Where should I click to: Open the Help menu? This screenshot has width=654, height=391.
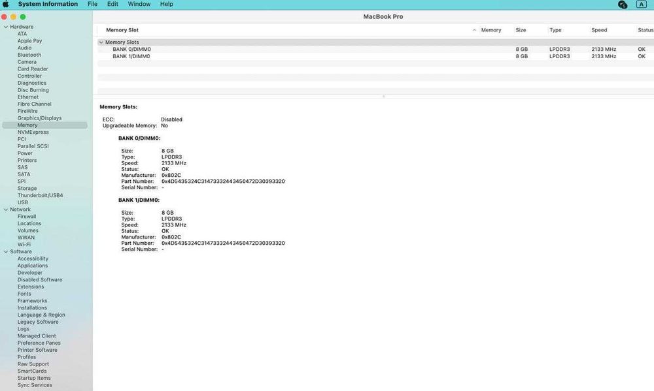[166, 4]
